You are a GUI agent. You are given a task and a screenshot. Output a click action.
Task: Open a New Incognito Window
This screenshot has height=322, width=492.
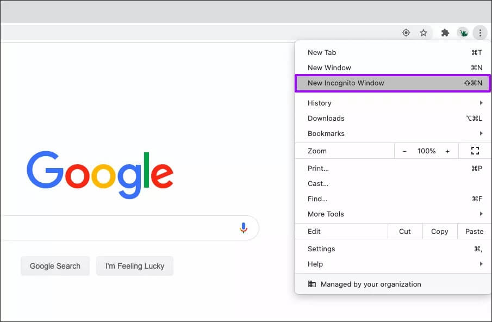point(393,83)
